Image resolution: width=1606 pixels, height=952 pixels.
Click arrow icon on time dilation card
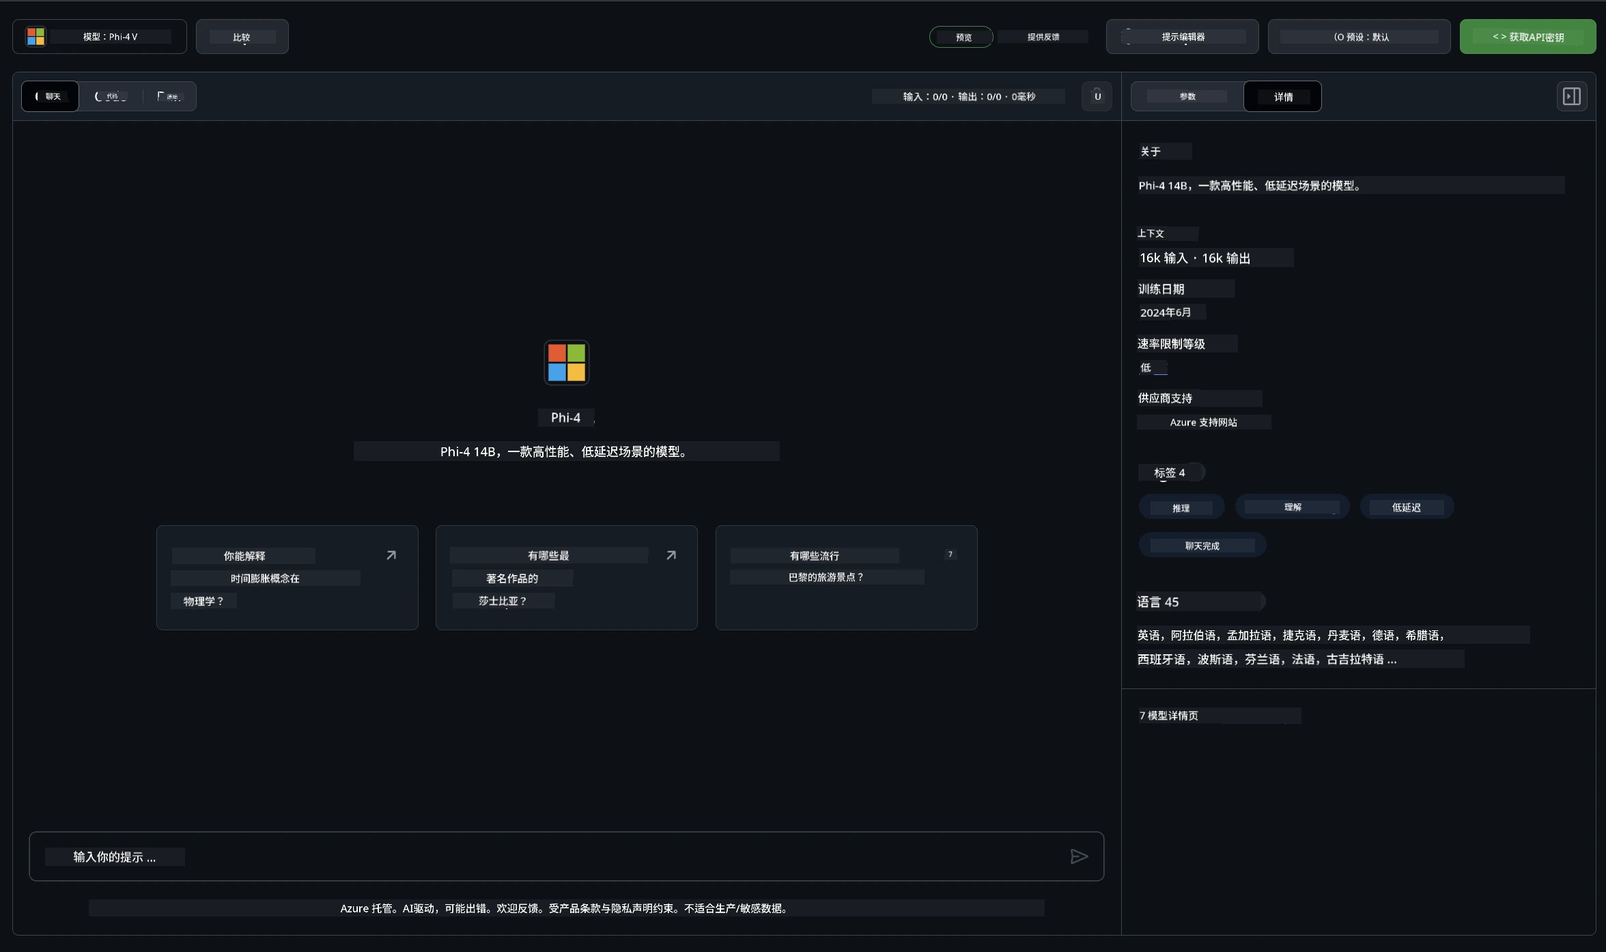tap(391, 555)
